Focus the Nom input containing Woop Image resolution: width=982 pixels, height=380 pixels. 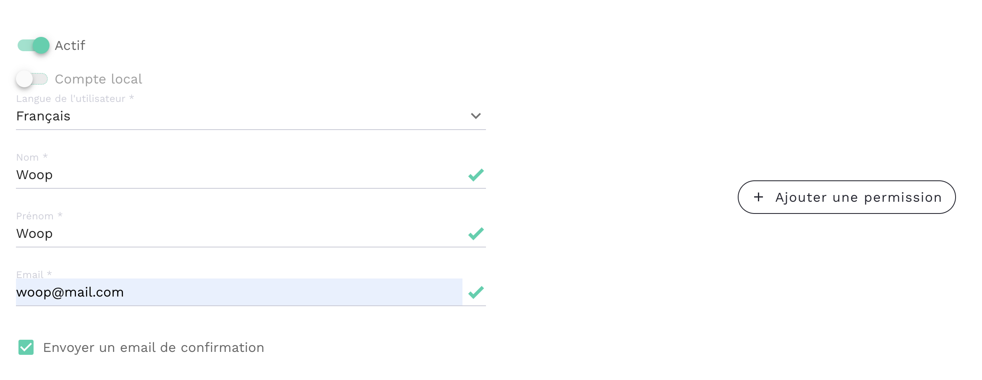239,175
